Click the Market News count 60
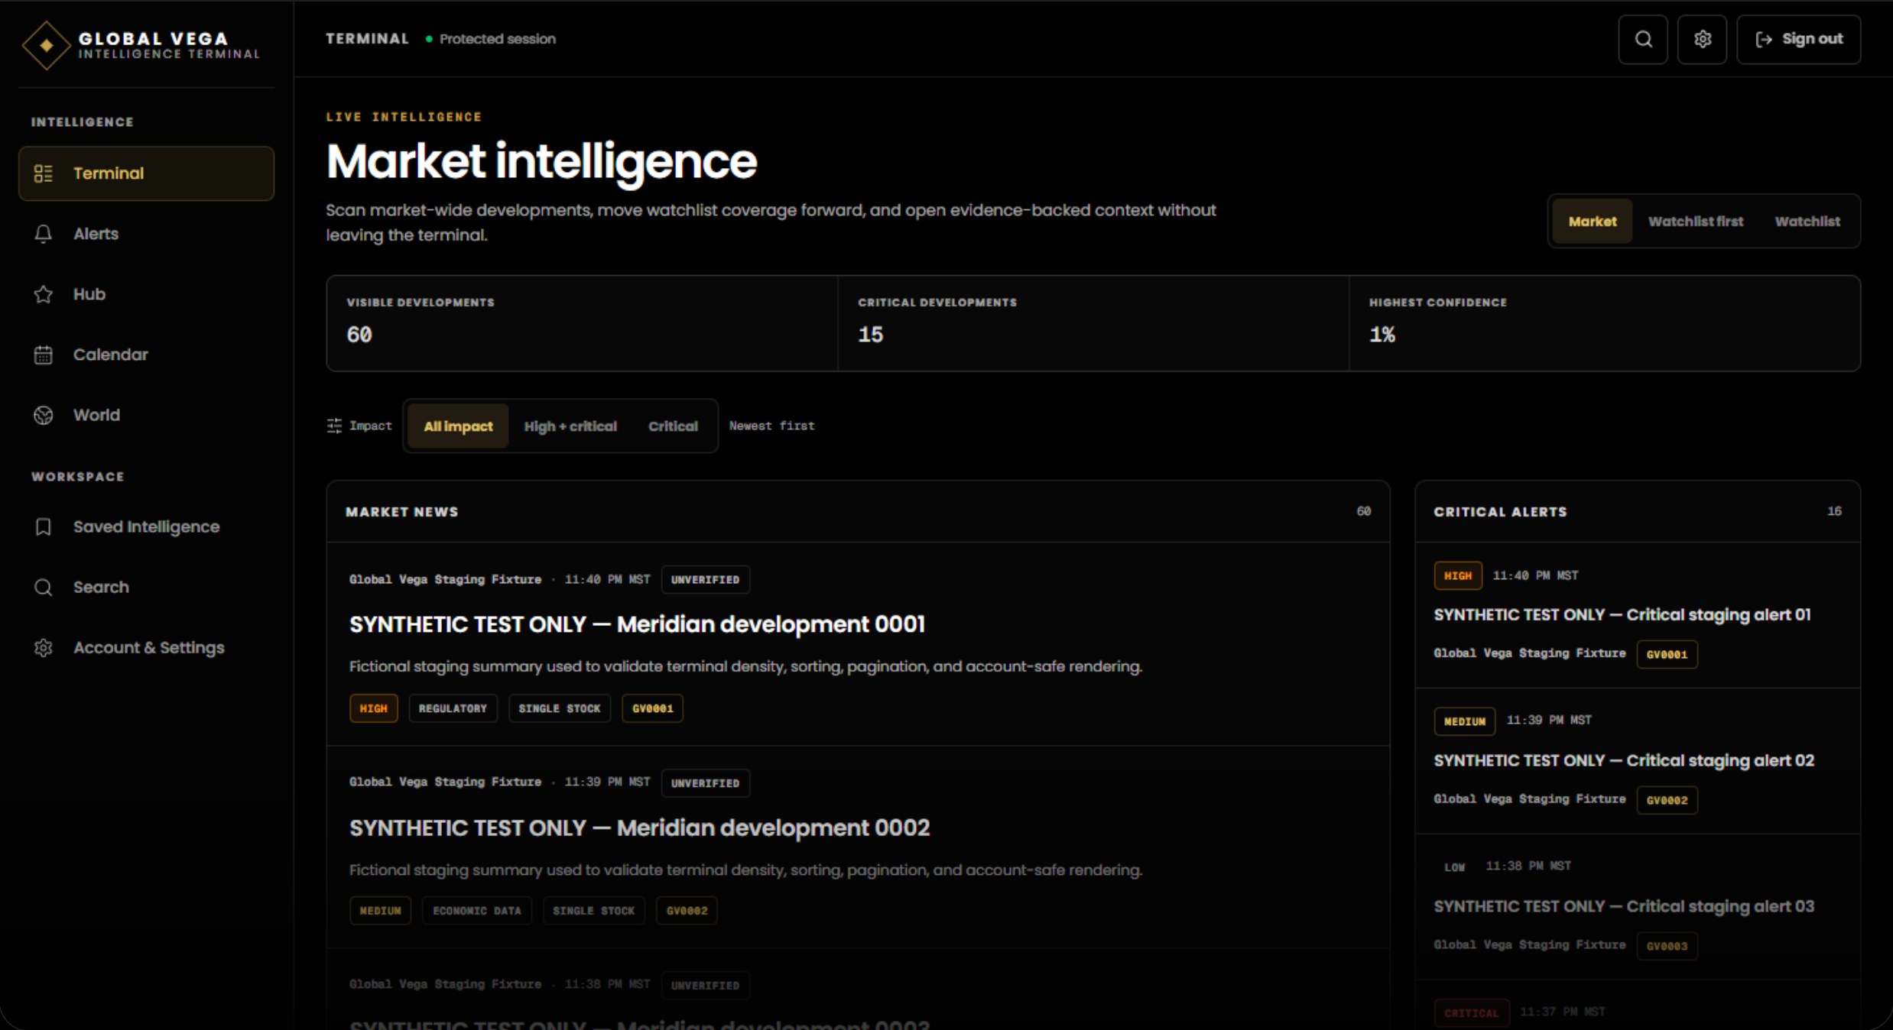The image size is (1893, 1030). pyautogui.click(x=1363, y=511)
